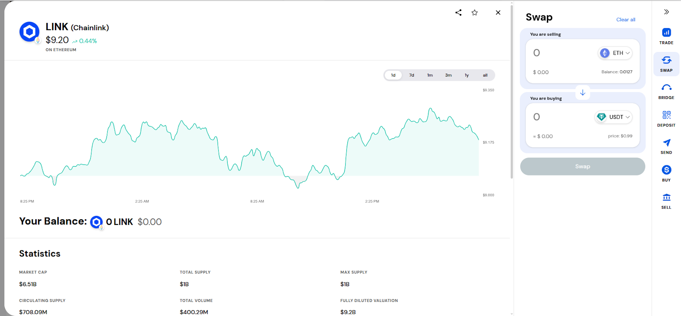Click the $400.29M total volume value
The height and width of the screenshot is (316, 681).
[194, 312]
